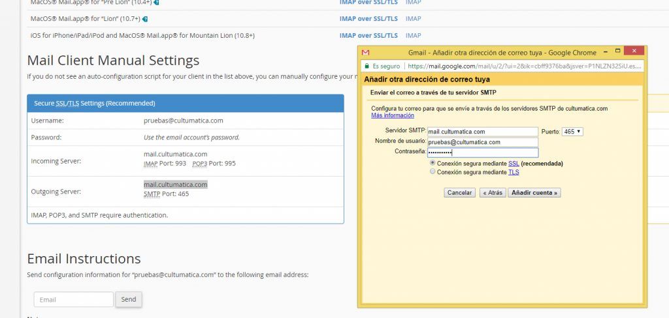The height and width of the screenshot is (318, 669).
Task: Click the TLS hyperlink in the dialog
Action: [514, 173]
